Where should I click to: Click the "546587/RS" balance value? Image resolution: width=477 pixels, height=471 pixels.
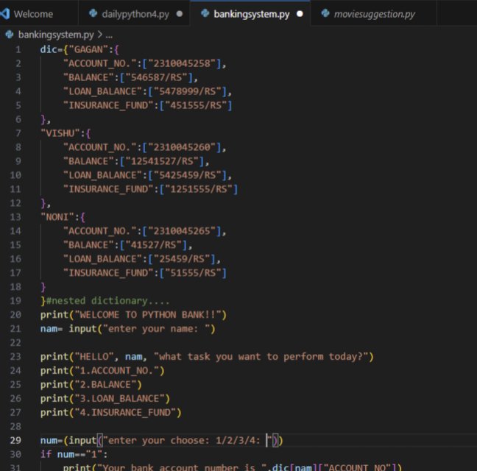[156, 77]
